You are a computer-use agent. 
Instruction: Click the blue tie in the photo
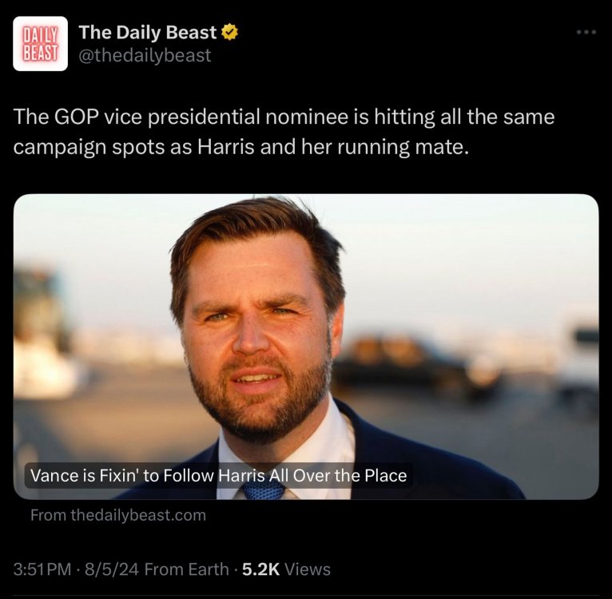(264, 489)
